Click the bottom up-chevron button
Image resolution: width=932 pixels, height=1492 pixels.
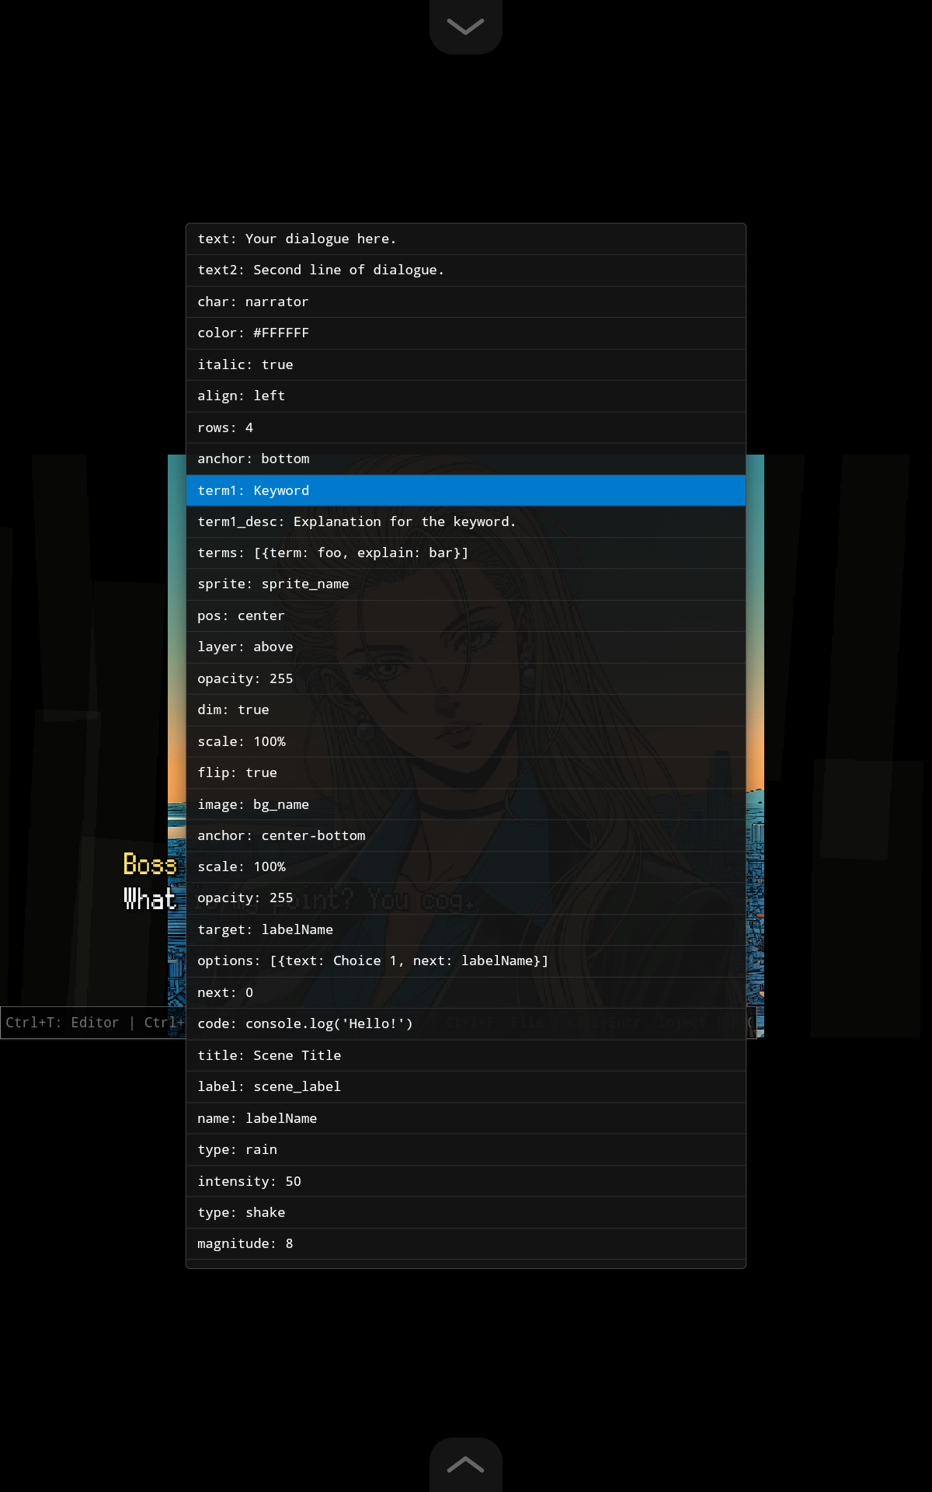coord(466,1465)
